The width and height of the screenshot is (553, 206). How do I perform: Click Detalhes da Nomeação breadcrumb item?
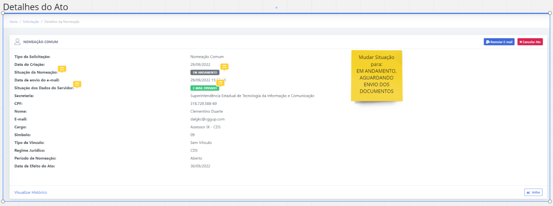click(62, 22)
